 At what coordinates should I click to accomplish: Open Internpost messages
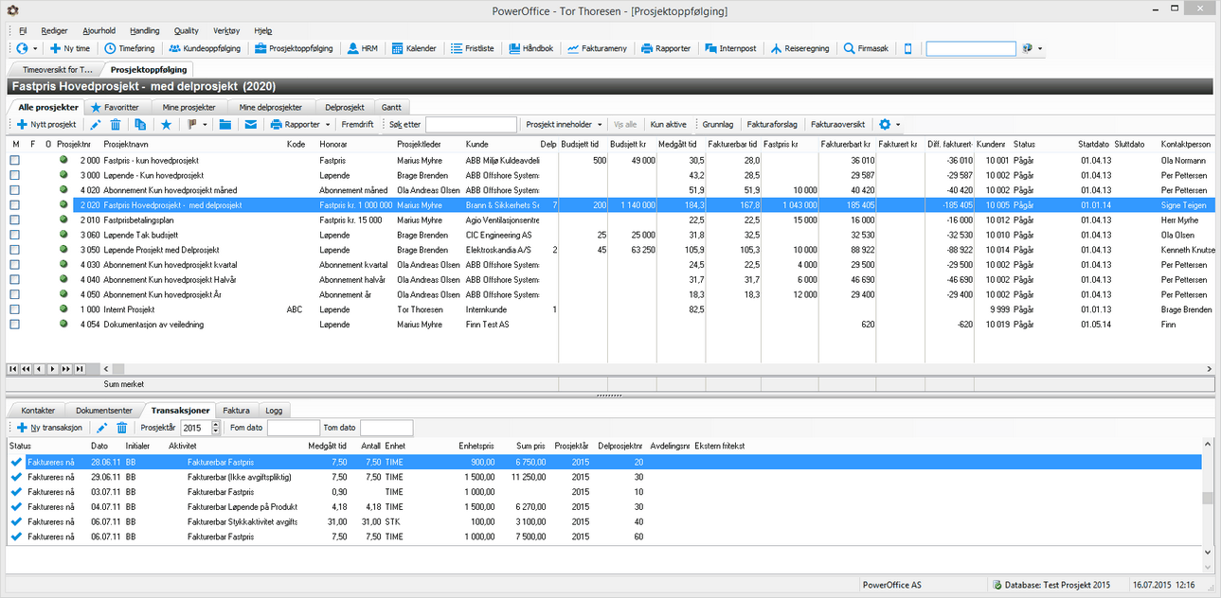[730, 48]
